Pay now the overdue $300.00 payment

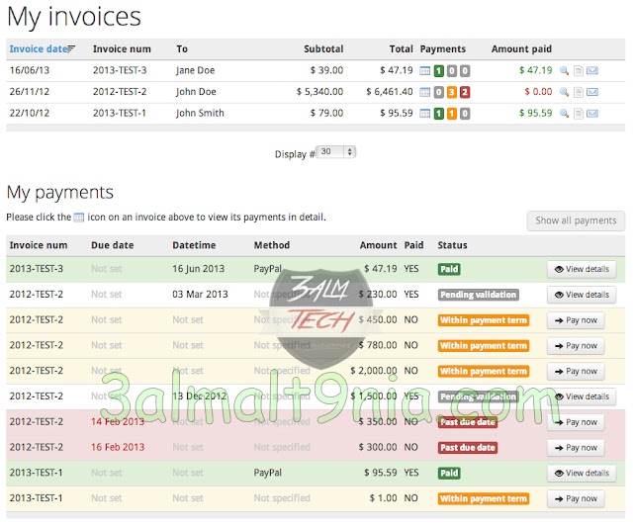(576, 448)
